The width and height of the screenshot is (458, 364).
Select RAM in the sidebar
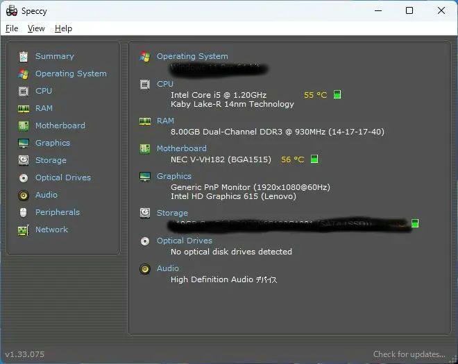[44, 108]
